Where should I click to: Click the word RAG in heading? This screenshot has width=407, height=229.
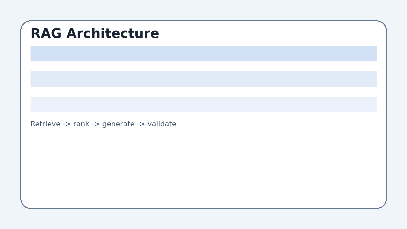pyautogui.click(x=46, y=34)
